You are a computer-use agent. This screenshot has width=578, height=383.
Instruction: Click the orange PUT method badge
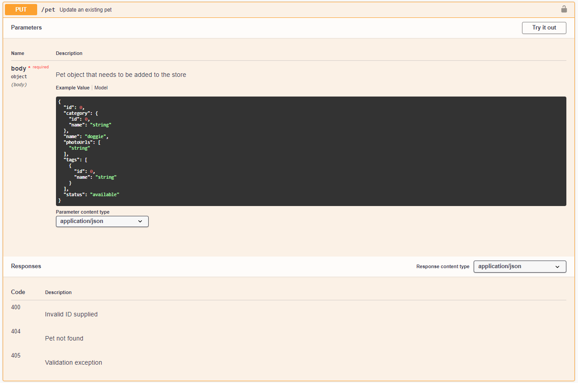[21, 9]
